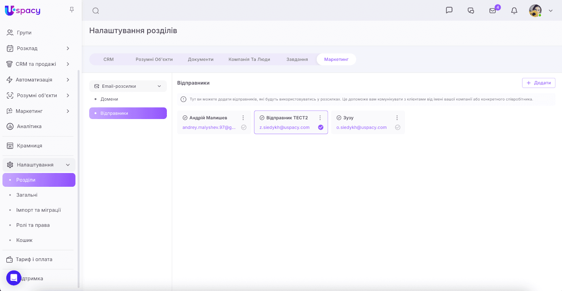Open the z.siedykh@uspacy.com email link
Screen dimensions: 562x291
[285, 127]
